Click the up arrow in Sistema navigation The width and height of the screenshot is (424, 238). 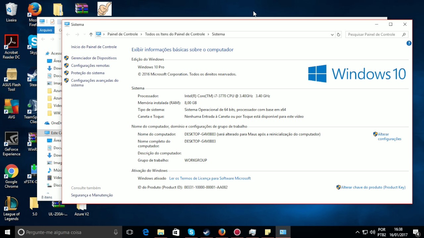(91, 34)
